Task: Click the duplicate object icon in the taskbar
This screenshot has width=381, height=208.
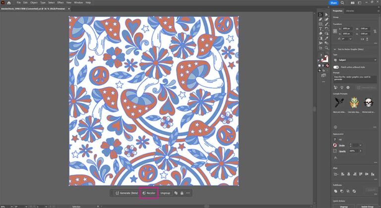Action: [x=176, y=193]
